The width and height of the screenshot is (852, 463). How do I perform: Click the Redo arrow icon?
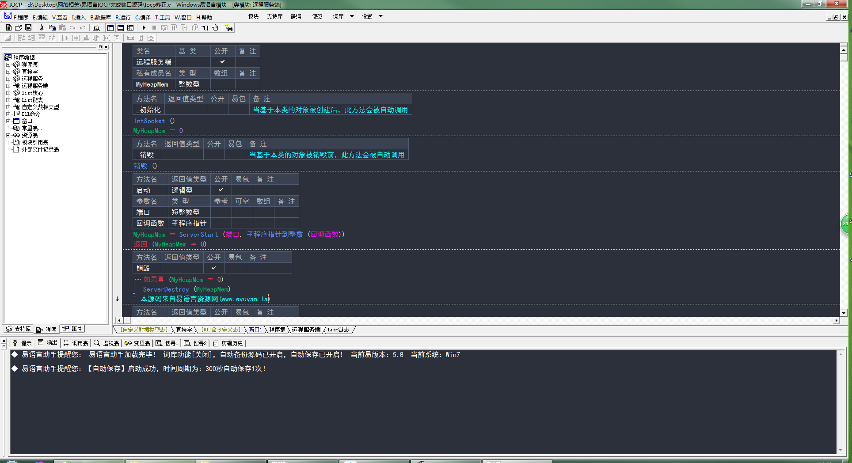tap(72, 28)
